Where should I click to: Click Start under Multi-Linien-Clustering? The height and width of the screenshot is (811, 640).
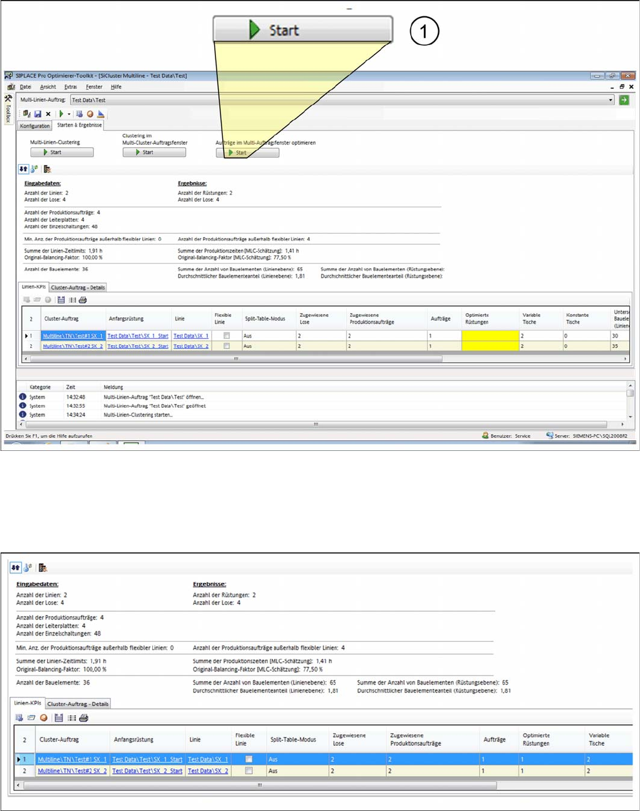(62, 152)
